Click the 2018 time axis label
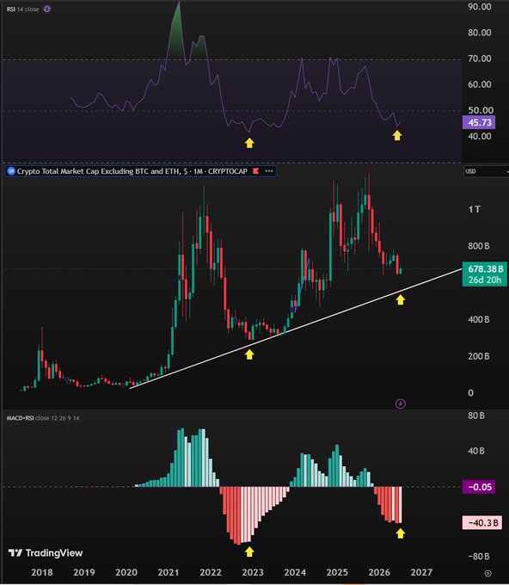 coord(42,572)
